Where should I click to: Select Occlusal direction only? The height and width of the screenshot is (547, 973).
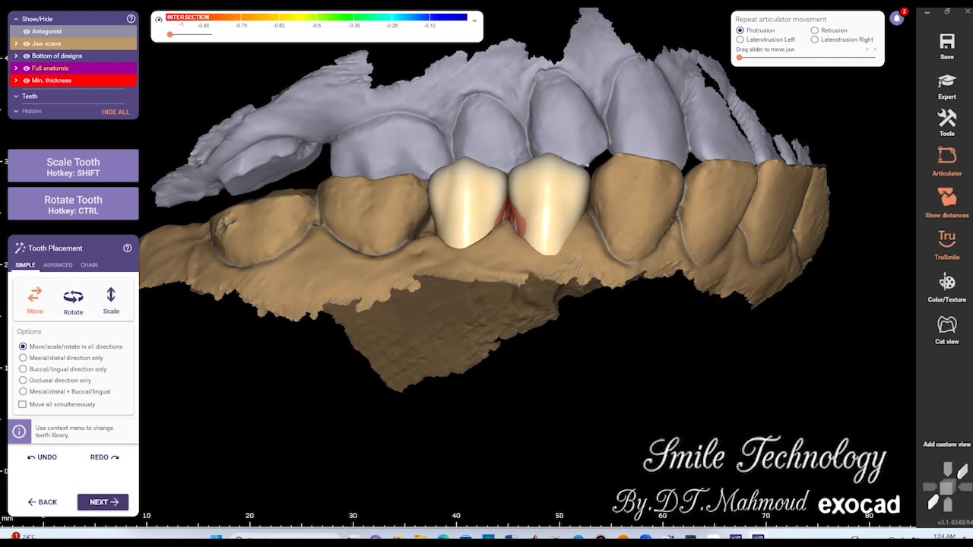coord(23,380)
